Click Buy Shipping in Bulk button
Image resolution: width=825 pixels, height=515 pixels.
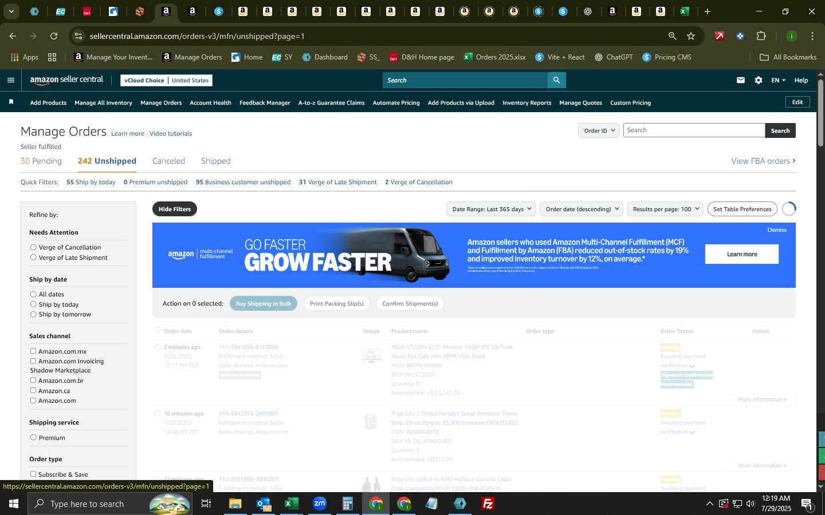[264, 303]
